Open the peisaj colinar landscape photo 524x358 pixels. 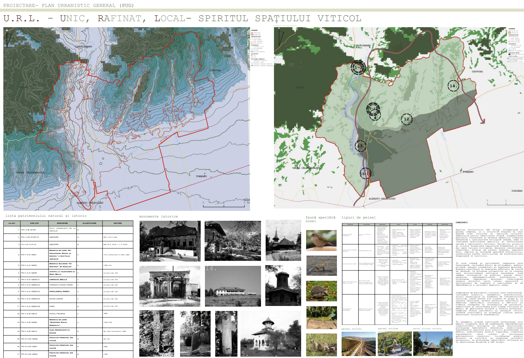pyautogui.click(x=395, y=344)
